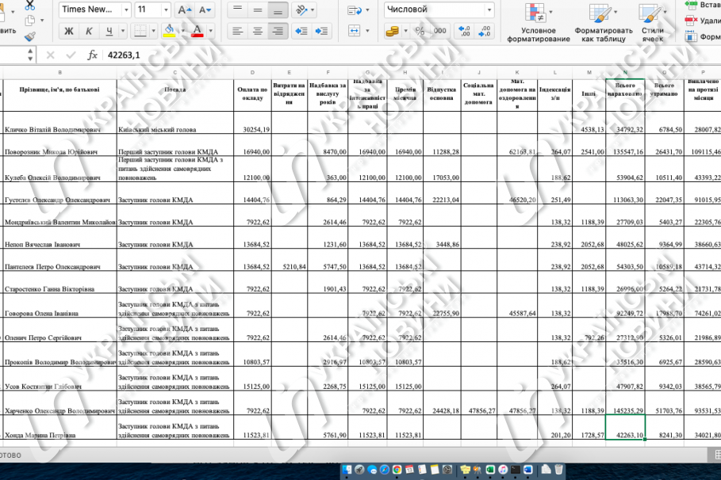Click increase decimal places icon
721x480 pixels.
click(x=465, y=31)
